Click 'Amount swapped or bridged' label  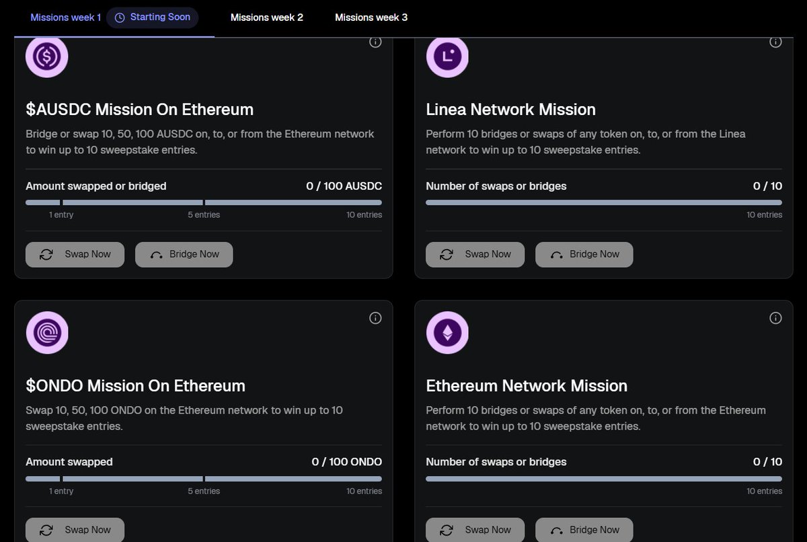point(96,186)
